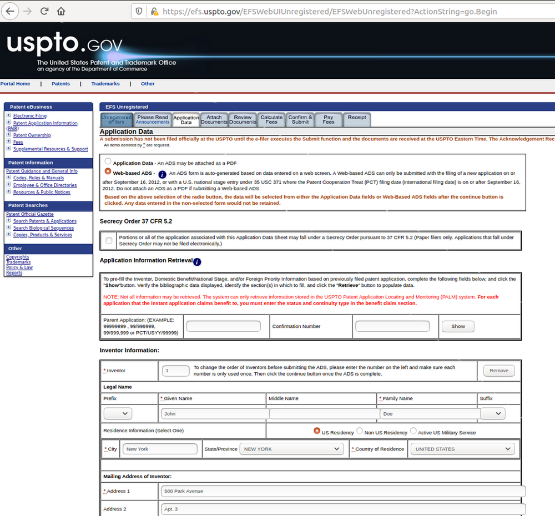Click the Remove inventor button
Viewport: 555px width, 516px height.
(x=499, y=371)
